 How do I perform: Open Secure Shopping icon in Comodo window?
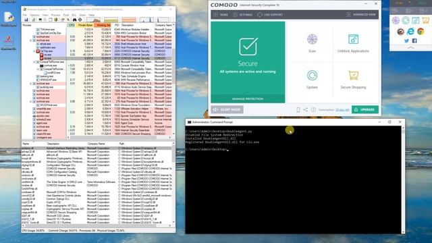click(x=353, y=75)
